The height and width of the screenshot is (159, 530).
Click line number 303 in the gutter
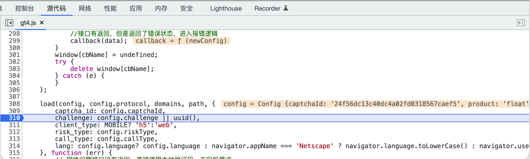[14, 69]
